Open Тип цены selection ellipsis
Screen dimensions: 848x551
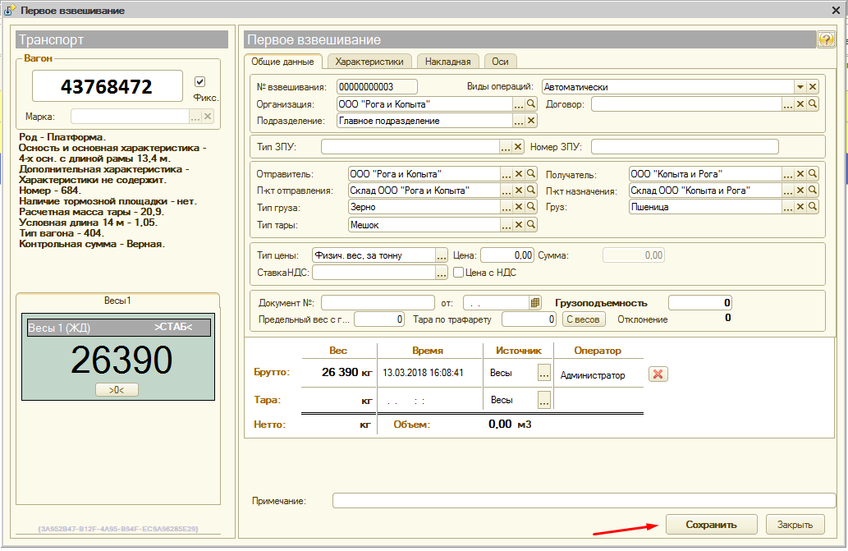442,255
